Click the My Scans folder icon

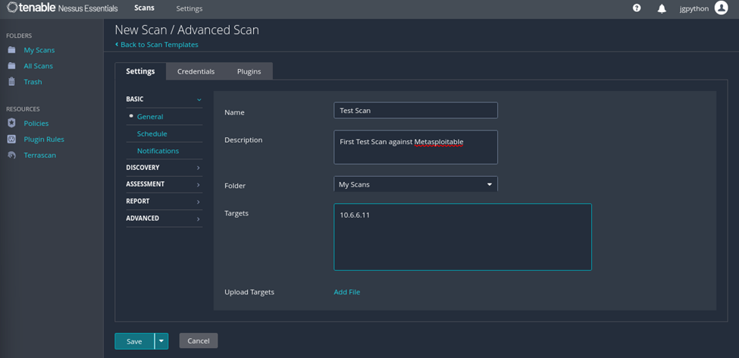[x=12, y=50]
